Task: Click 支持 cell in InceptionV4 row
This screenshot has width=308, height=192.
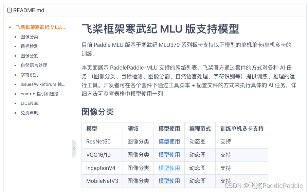Action: click(241, 168)
